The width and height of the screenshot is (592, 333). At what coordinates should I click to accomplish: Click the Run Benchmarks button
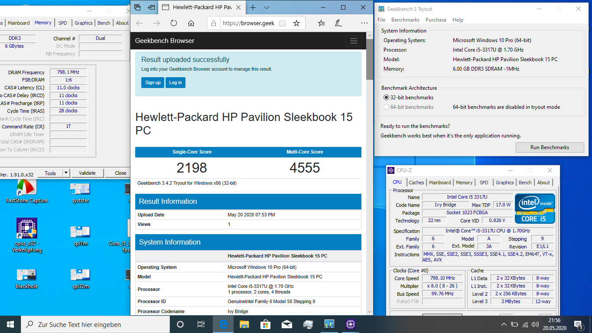(550, 147)
